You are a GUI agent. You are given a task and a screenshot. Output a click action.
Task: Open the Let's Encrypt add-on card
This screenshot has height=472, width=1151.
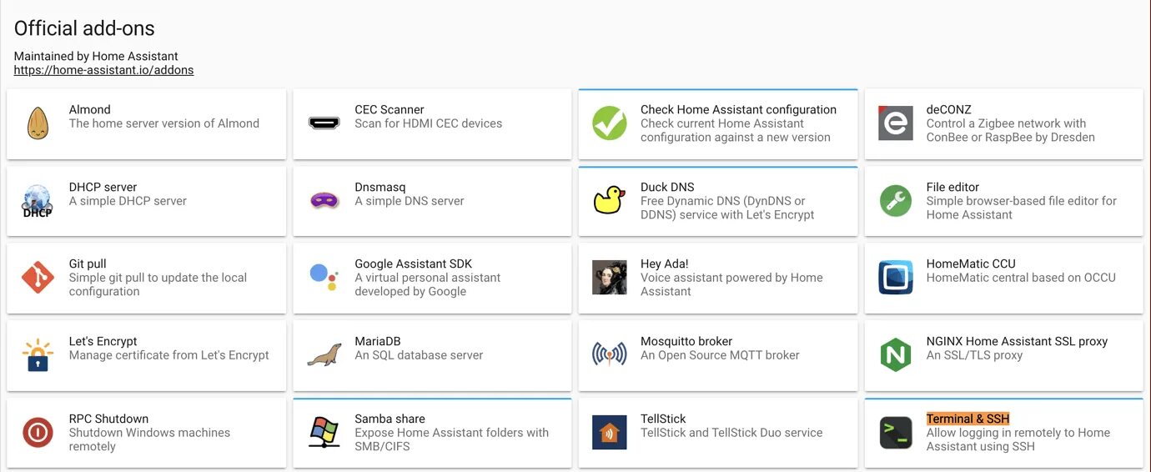(146, 355)
